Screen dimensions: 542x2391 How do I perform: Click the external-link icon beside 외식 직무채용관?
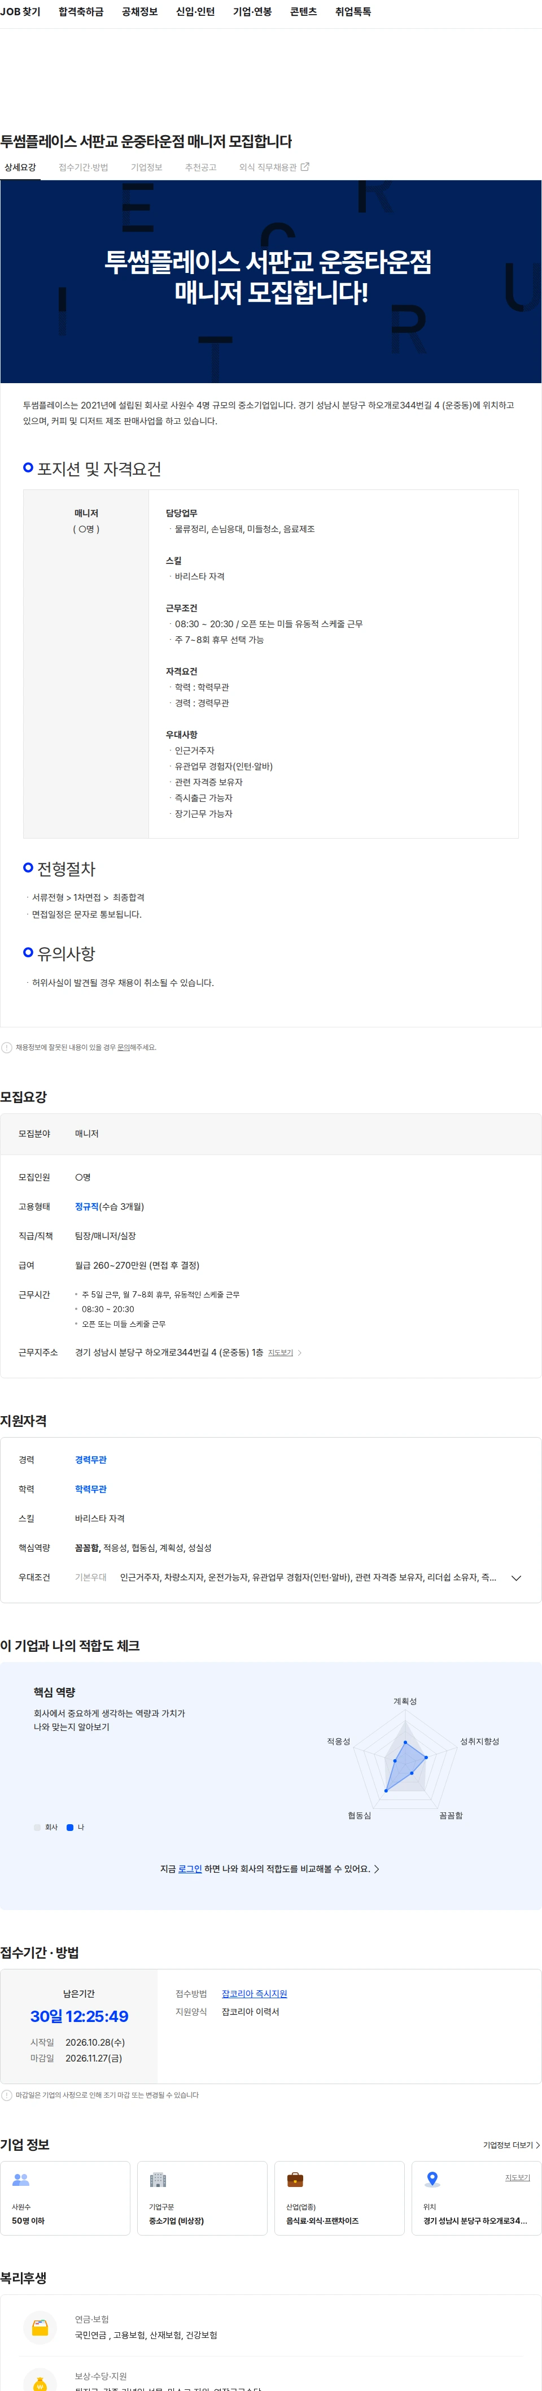tap(304, 167)
